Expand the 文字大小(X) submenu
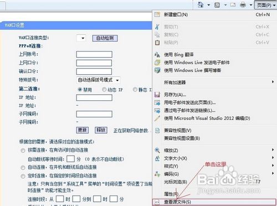The height and width of the screenshot is (206, 277). click(214, 158)
